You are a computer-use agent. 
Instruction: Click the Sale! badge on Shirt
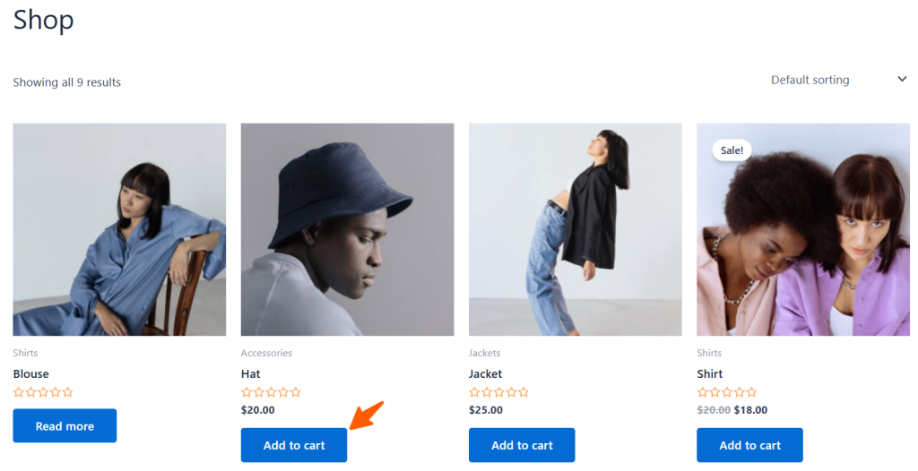click(732, 150)
